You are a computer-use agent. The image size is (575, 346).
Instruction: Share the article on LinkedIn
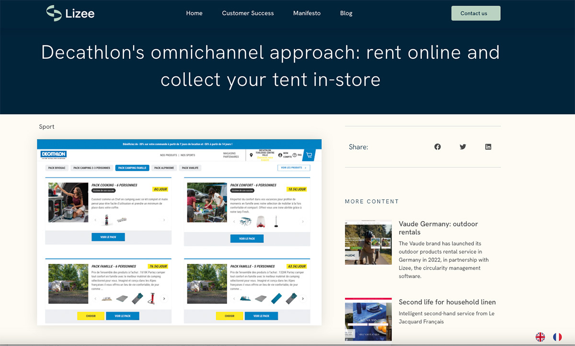(488, 147)
